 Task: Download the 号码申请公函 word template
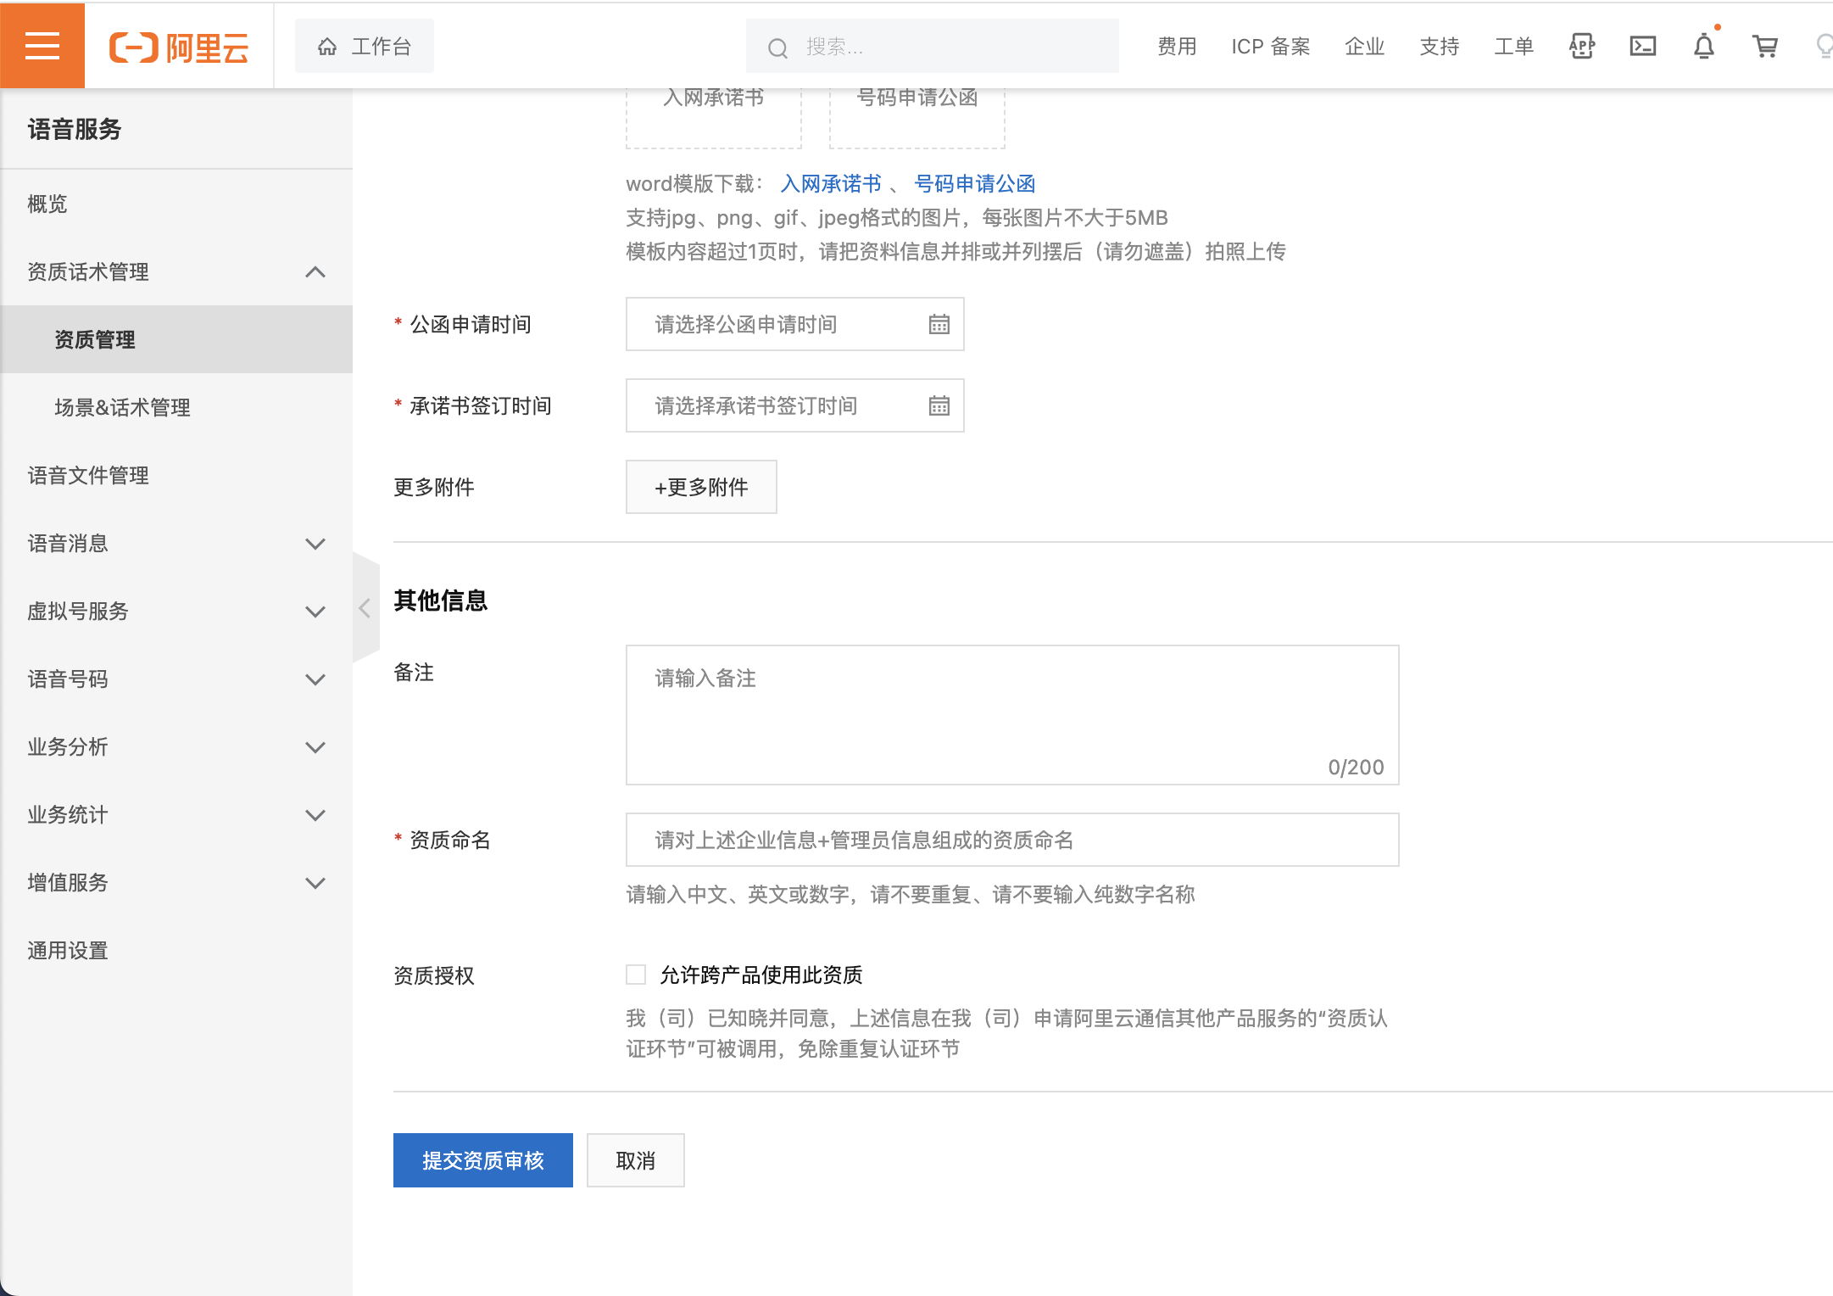click(x=974, y=183)
